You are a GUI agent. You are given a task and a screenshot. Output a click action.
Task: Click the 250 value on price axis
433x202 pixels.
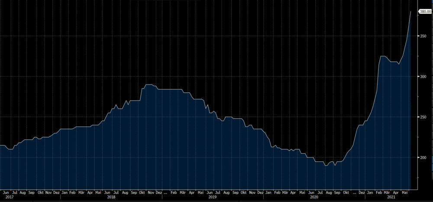pos(423,117)
